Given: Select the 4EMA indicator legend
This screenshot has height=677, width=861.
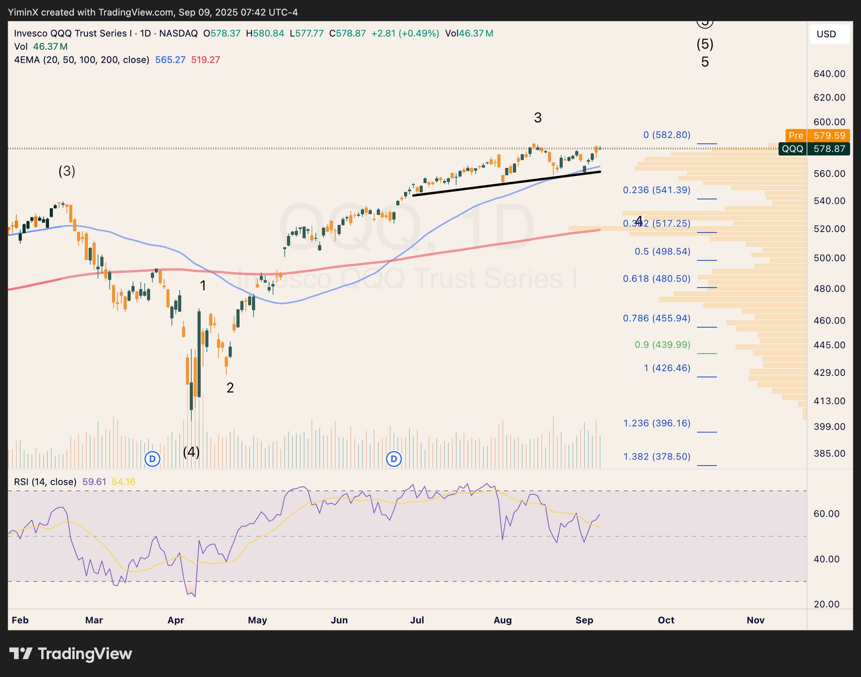Looking at the screenshot, I should [x=82, y=60].
